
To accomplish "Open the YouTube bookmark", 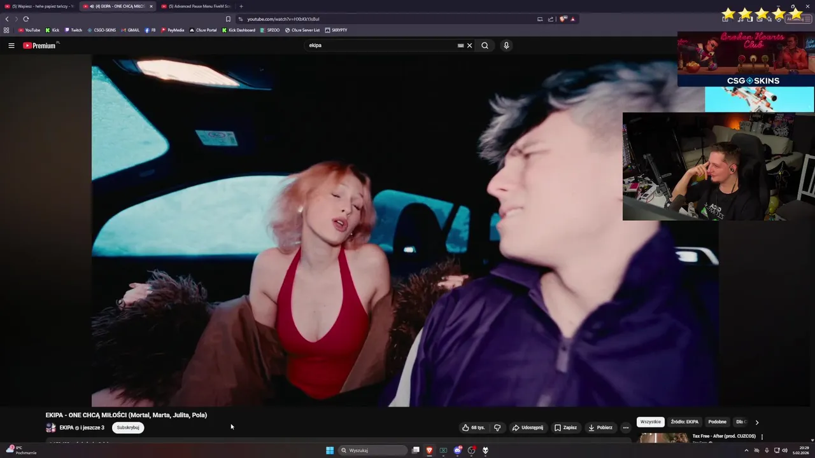I will (29, 30).
